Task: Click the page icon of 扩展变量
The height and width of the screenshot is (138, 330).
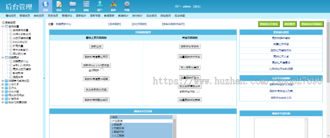Action: click(11, 46)
